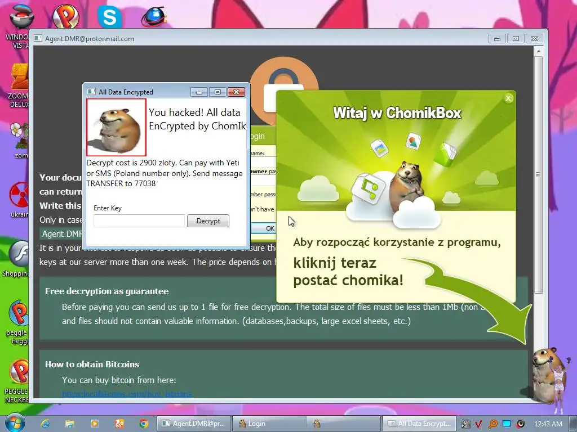Click the ChomikBox hamster on the cloud

407,186
